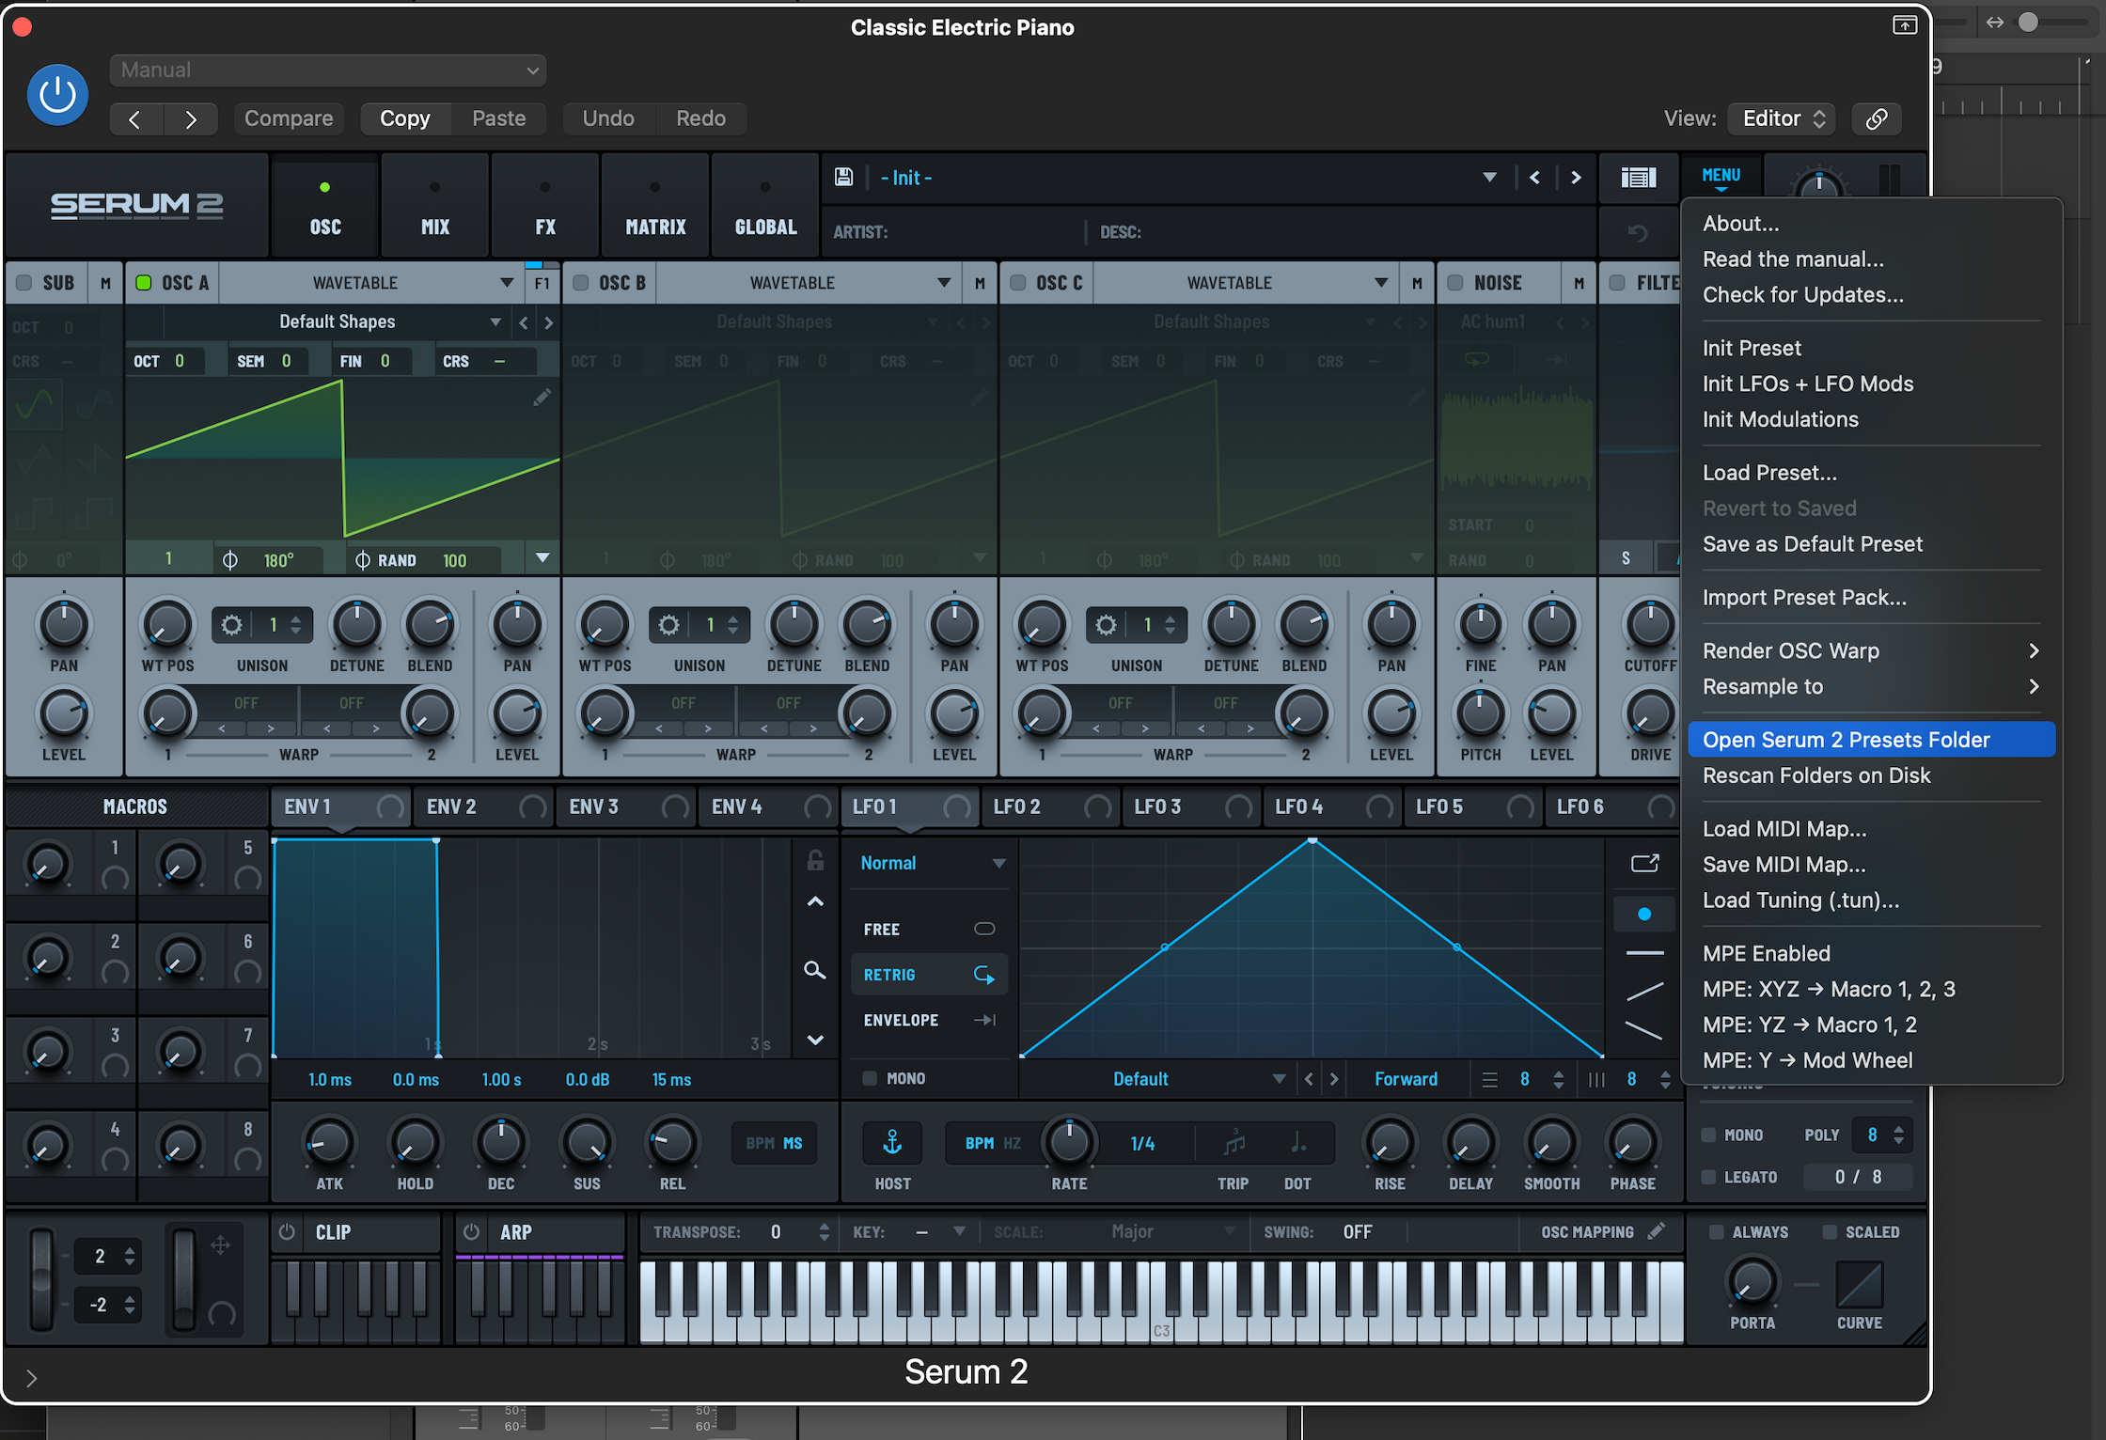Click the pencil edit icon in OSC A wavetable
Screen dimensions: 2106x1440
[542, 399]
